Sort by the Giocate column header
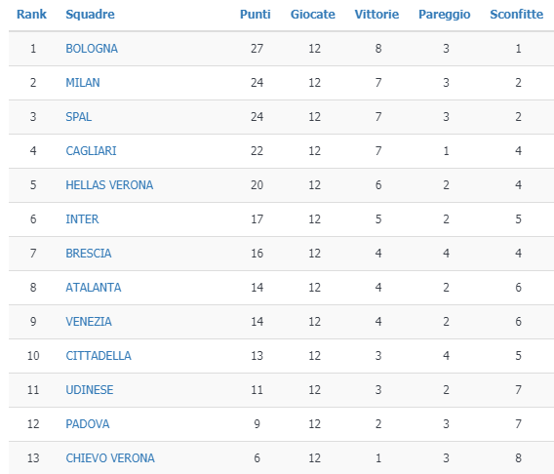This screenshot has width=554, height=474. (x=313, y=15)
